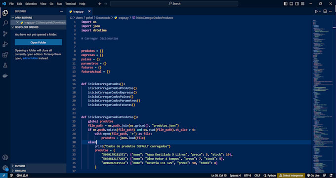336x178 pixels.
Task: Open Run dropdown arrow next to play button
Action: pyautogui.click(x=320, y=11)
